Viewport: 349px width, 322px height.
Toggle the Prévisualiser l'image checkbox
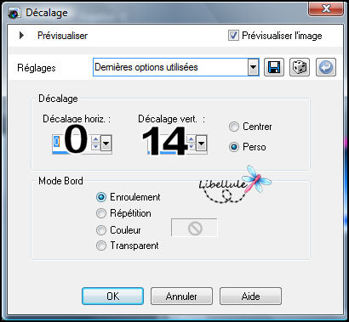pyautogui.click(x=233, y=36)
